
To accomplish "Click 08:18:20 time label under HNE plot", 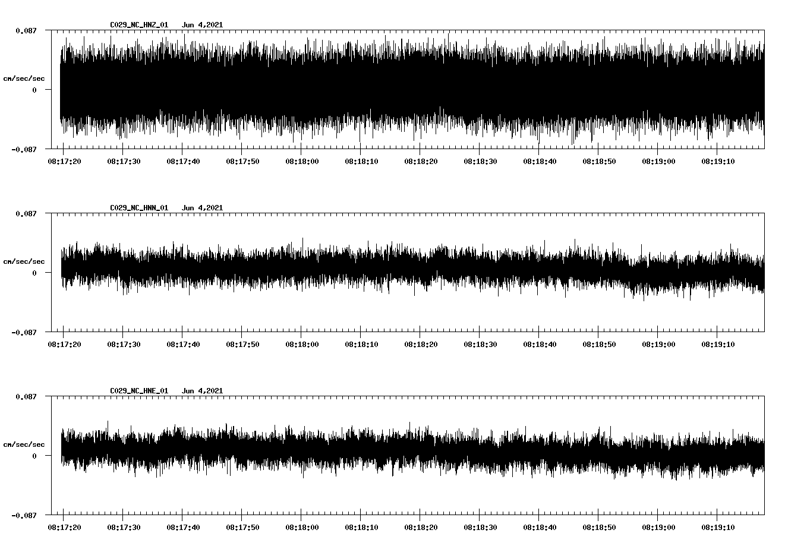I will pos(421,528).
